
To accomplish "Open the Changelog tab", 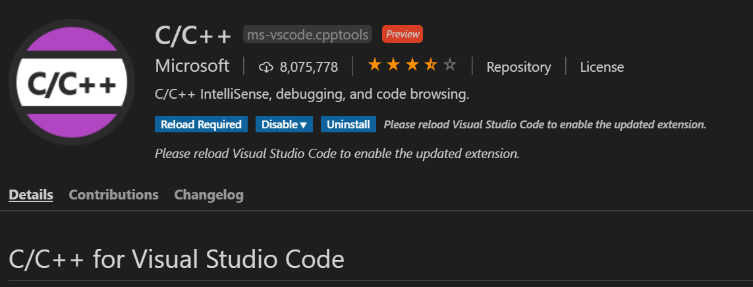I will pos(209,195).
